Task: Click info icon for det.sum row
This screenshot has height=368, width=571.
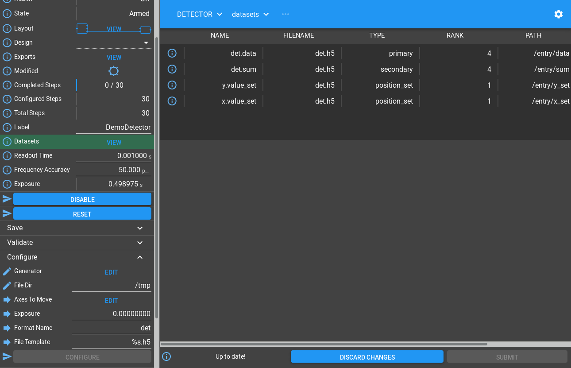Action: (172, 69)
